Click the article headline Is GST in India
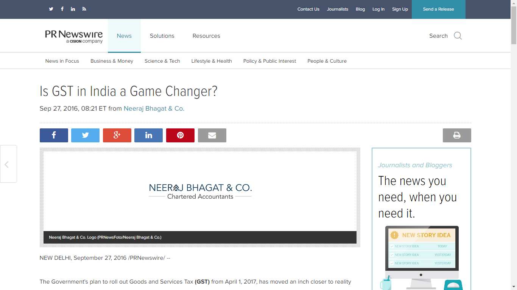Image resolution: width=517 pixels, height=290 pixels. pyautogui.click(x=129, y=91)
